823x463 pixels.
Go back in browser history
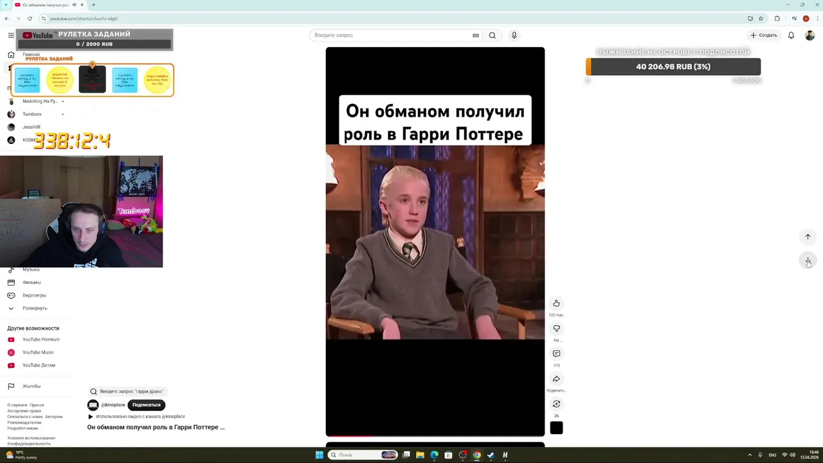[x=6, y=19]
